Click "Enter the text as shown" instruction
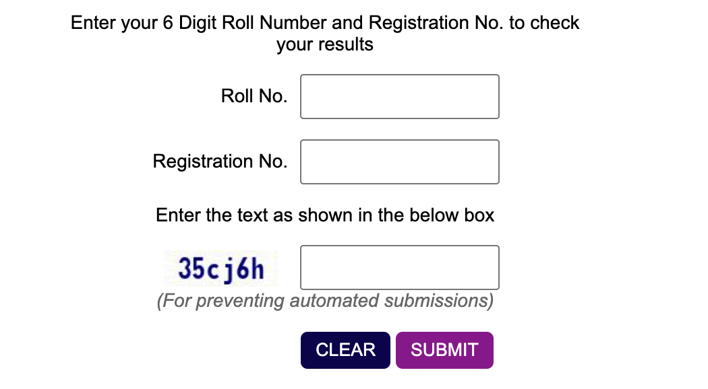Viewport: 708px width, 389px height. pyautogui.click(x=325, y=215)
